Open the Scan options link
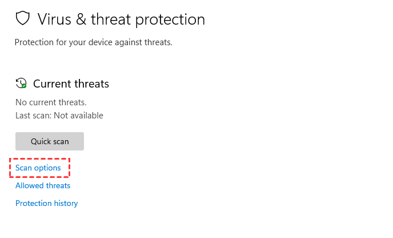 click(38, 168)
